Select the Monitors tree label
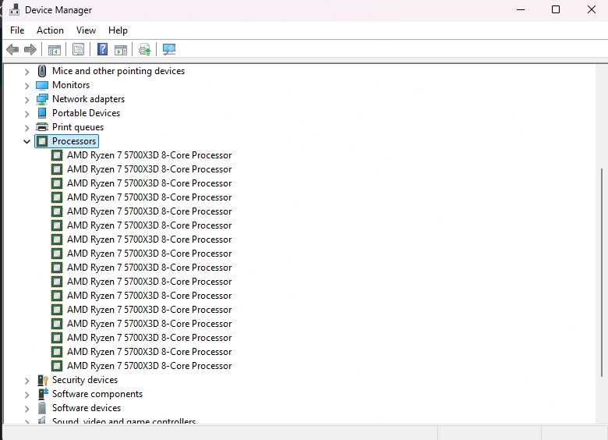This screenshot has width=608, height=440. coord(71,85)
